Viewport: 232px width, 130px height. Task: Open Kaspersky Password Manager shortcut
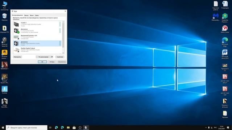coord(225,18)
